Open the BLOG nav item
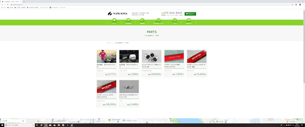 pyautogui.click(x=175, y=22)
